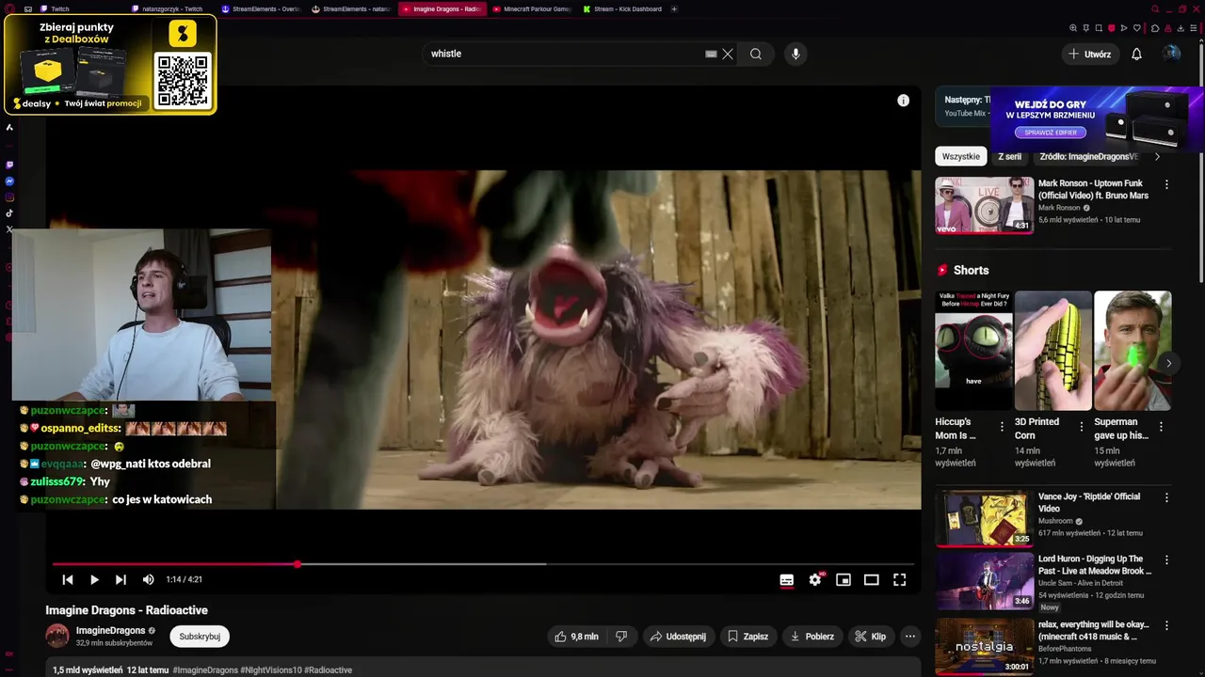The width and height of the screenshot is (1205, 677).
Task: Open options for Superman short
Action: point(1161,427)
